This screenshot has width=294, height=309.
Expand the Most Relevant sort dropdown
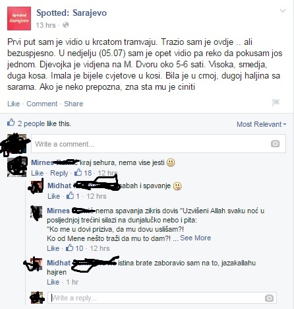tap(261, 124)
